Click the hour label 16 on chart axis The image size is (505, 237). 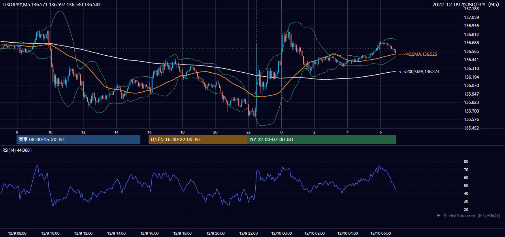149,132
